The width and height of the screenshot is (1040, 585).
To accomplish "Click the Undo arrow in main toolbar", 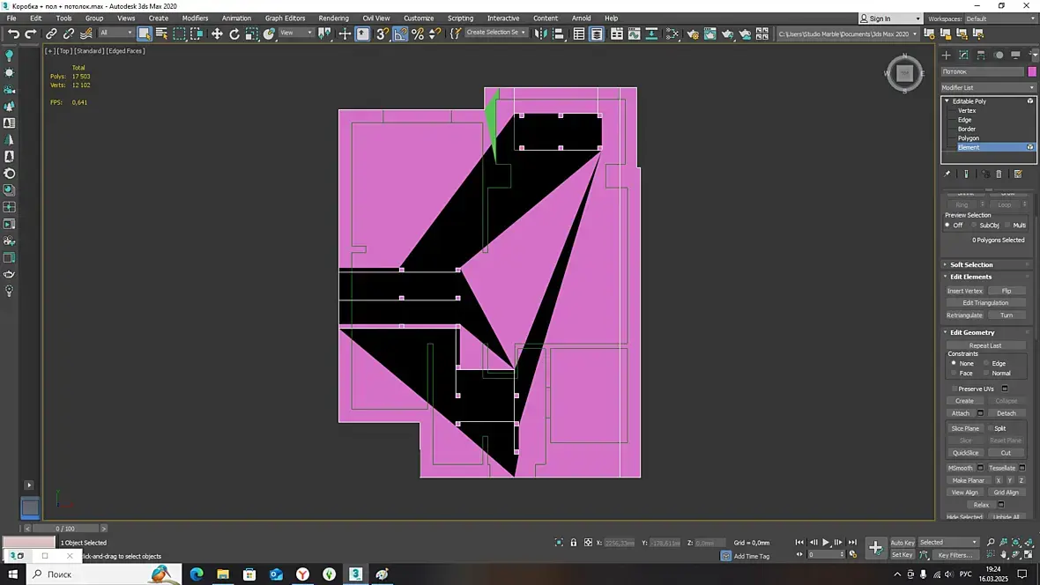I will 13,33.
